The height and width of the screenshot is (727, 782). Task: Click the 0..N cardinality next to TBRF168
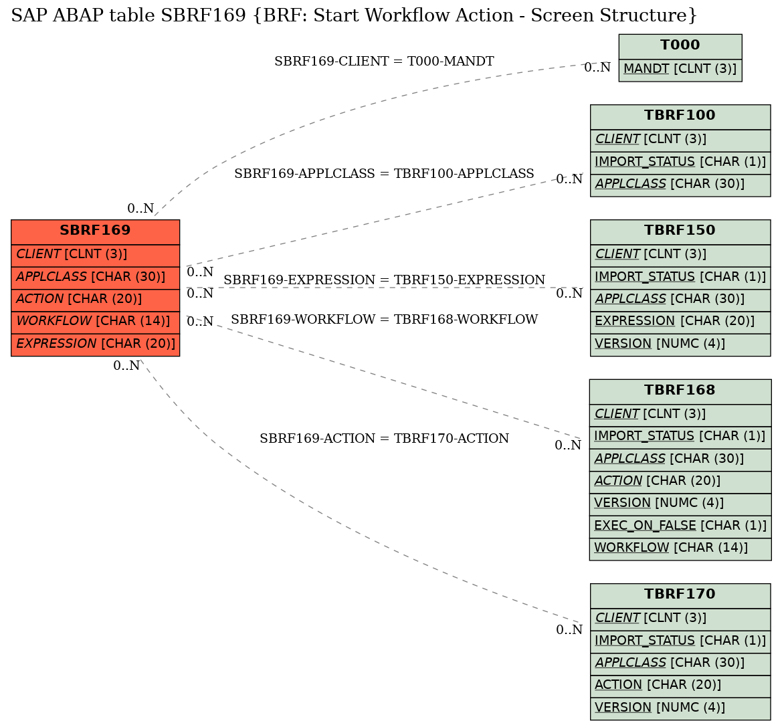coord(568,445)
